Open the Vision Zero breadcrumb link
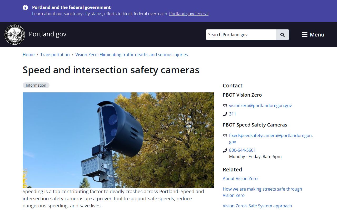 click(x=132, y=55)
